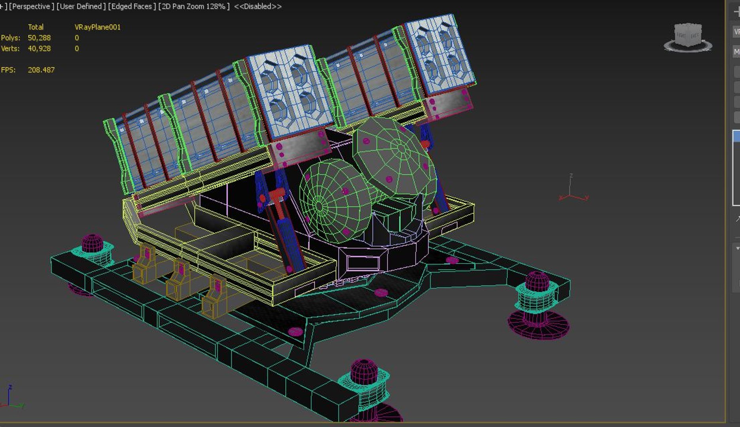This screenshot has width=740, height=427.
Task: Open the Edged Faces display menu
Action: pyautogui.click(x=132, y=6)
